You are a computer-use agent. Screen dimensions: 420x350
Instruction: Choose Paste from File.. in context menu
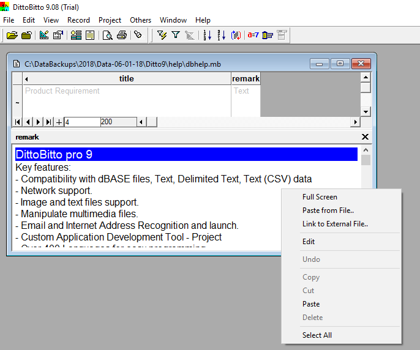click(341, 210)
